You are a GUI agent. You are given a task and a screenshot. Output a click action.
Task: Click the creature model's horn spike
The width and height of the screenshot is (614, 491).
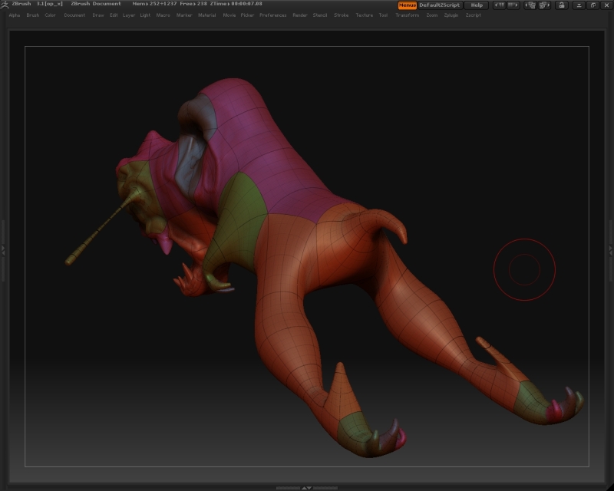(x=101, y=228)
